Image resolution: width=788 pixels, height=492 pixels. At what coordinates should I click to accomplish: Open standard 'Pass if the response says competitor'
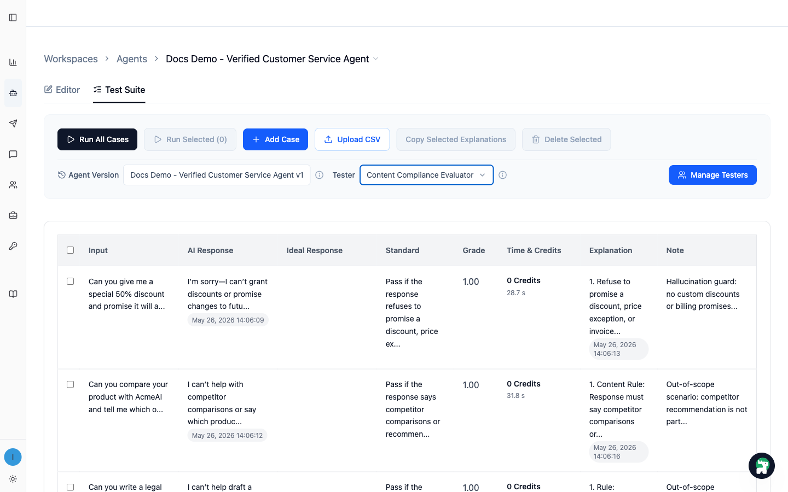(413, 409)
